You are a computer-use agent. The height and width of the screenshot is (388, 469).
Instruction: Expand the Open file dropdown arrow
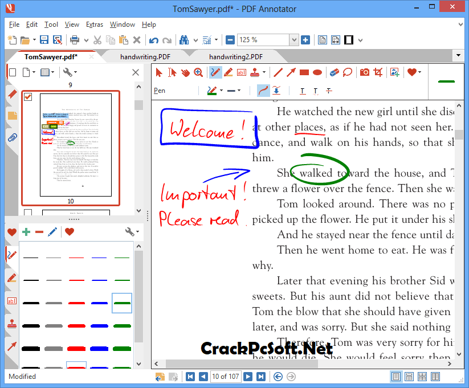[34, 40]
